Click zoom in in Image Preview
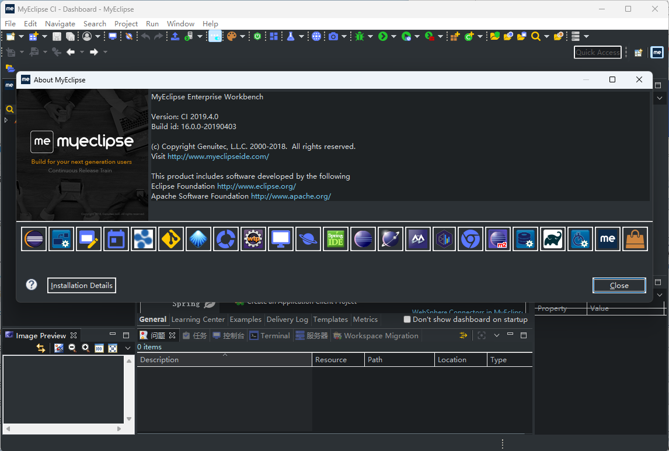Image resolution: width=669 pixels, height=451 pixels. click(86, 349)
